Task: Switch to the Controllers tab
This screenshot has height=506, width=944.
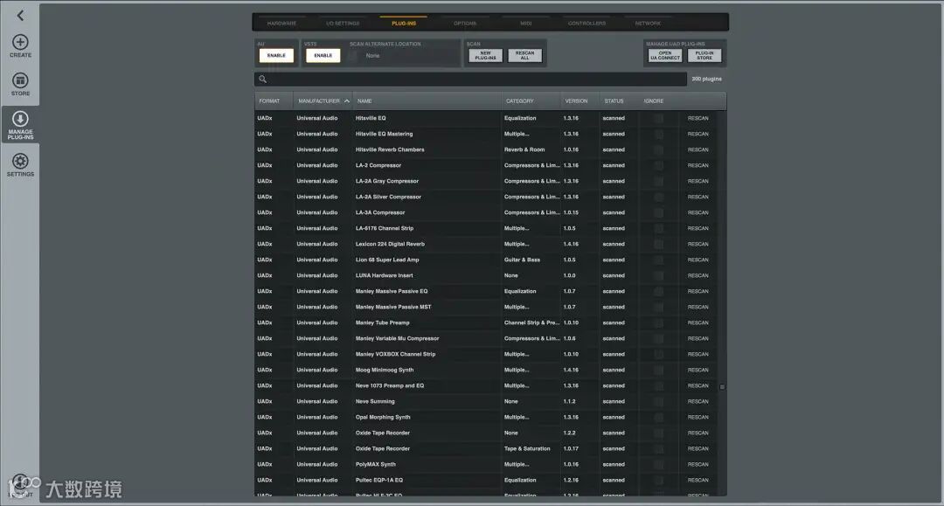Action: (x=587, y=24)
